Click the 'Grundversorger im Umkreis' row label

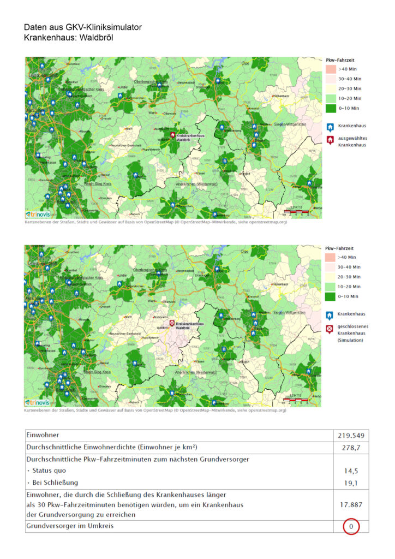(x=70, y=526)
